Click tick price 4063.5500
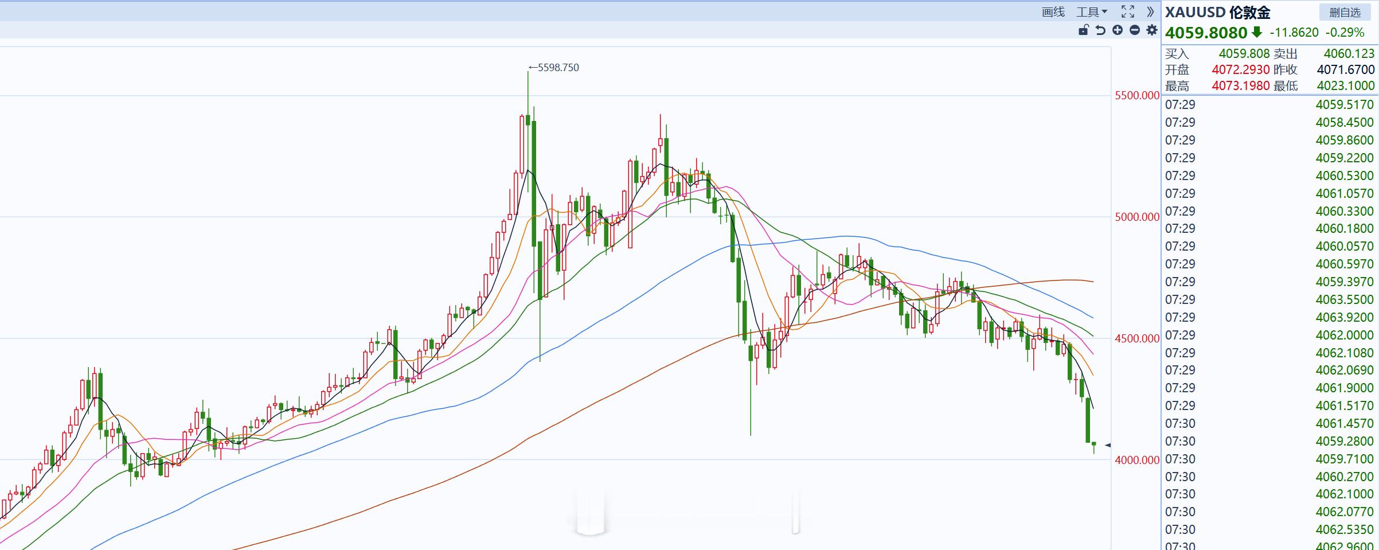 click(x=1345, y=300)
